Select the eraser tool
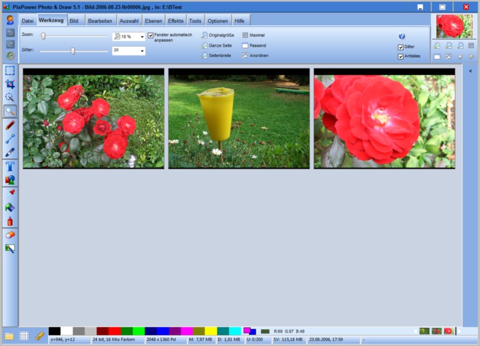 point(10,235)
